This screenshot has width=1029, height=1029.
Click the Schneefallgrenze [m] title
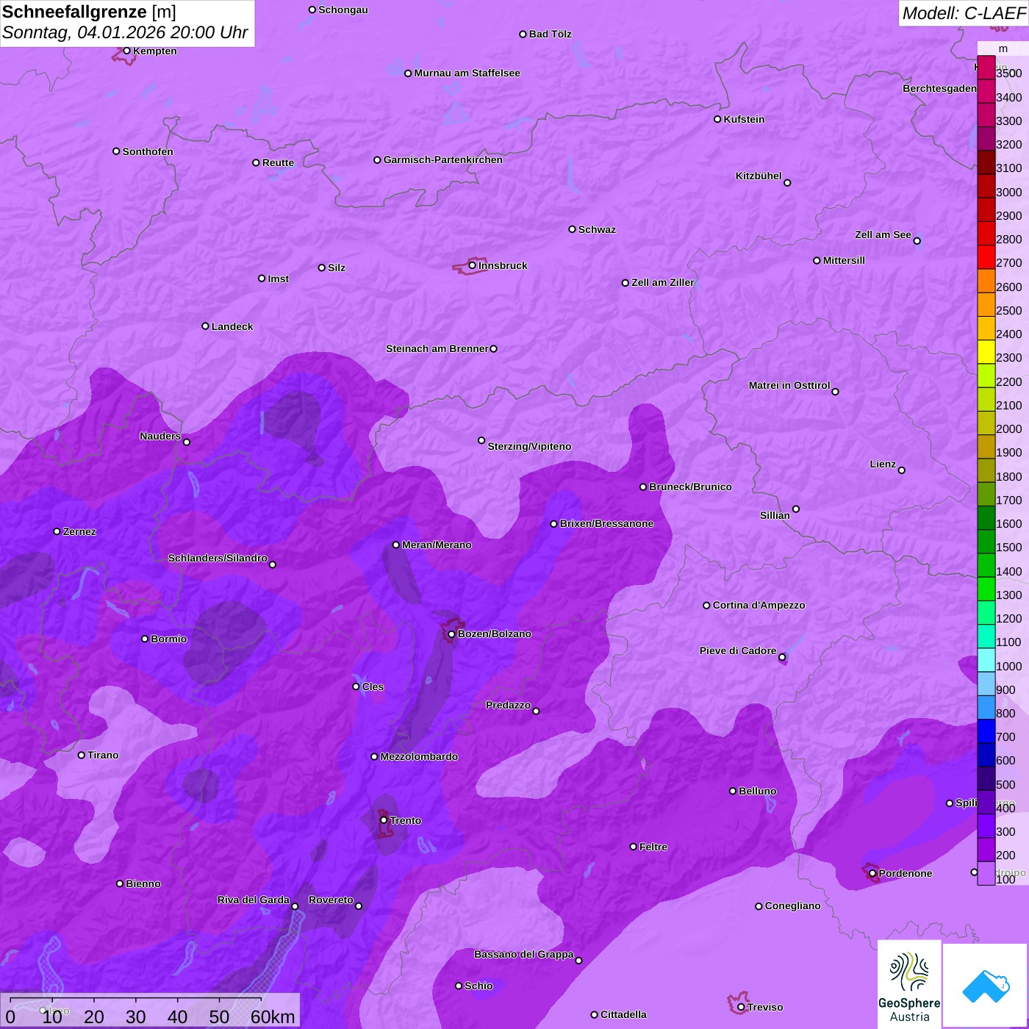click(89, 12)
